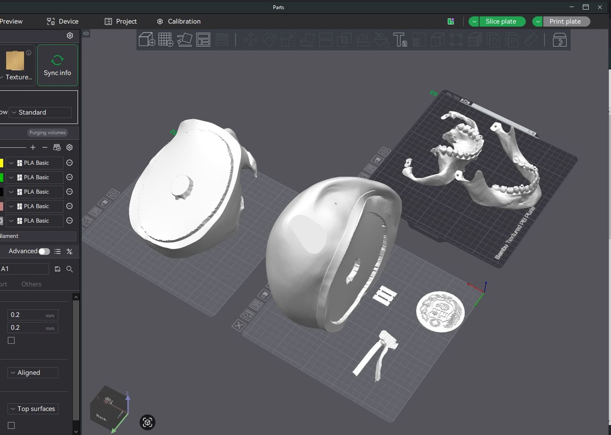The height and width of the screenshot is (435, 611).
Task: Edit the black PLA Basic filament preset
Action: [69, 192]
